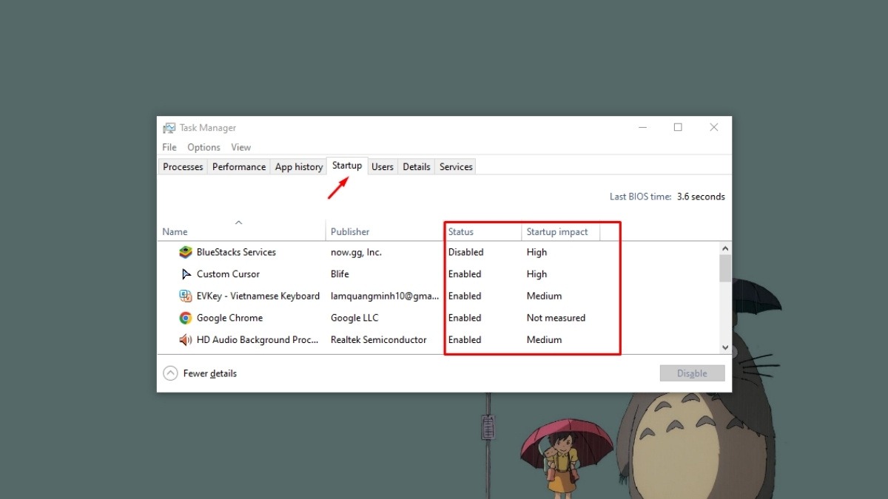Go to the Users tab
The image size is (888, 499).
click(383, 167)
